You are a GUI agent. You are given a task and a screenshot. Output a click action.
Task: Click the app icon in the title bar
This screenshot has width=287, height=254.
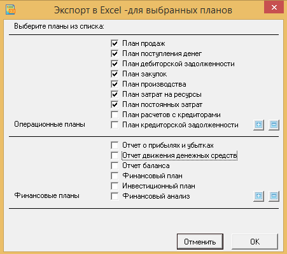(10, 10)
